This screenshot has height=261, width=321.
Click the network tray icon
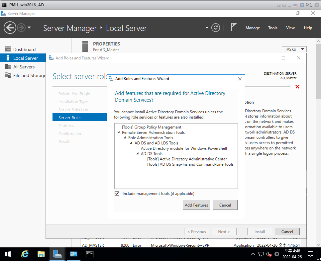click(261, 254)
